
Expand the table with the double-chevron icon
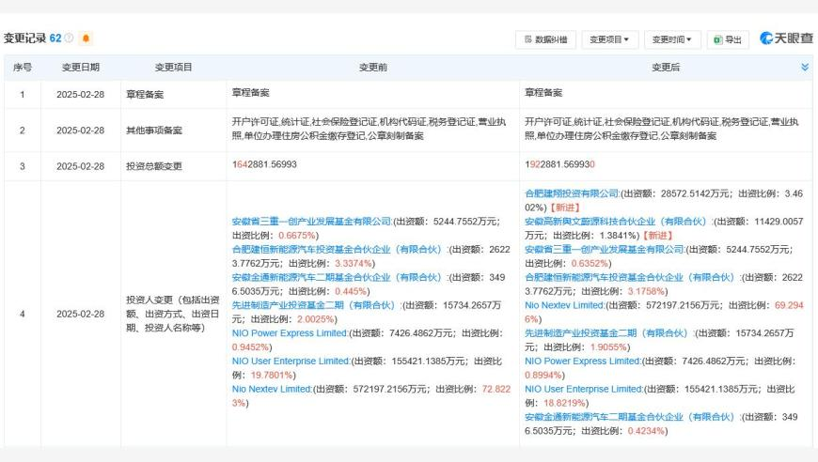805,68
